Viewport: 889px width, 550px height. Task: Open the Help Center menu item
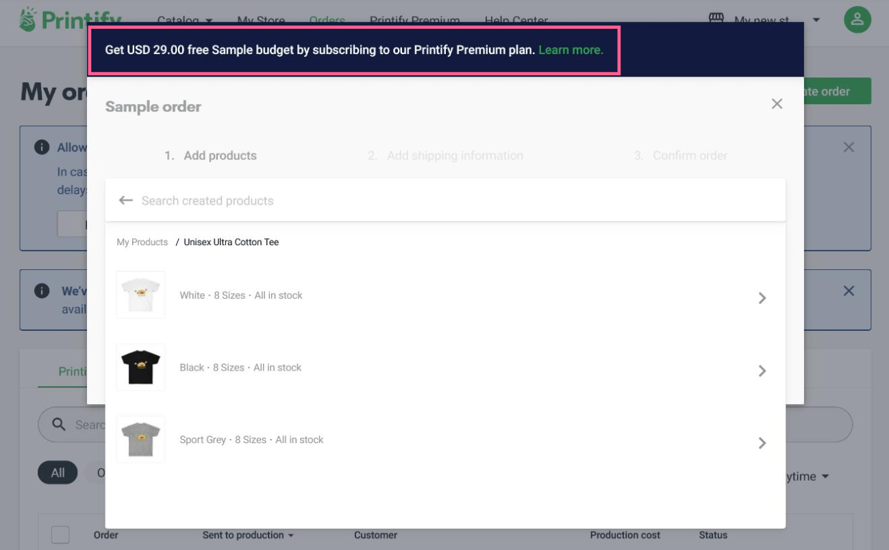pyautogui.click(x=516, y=20)
